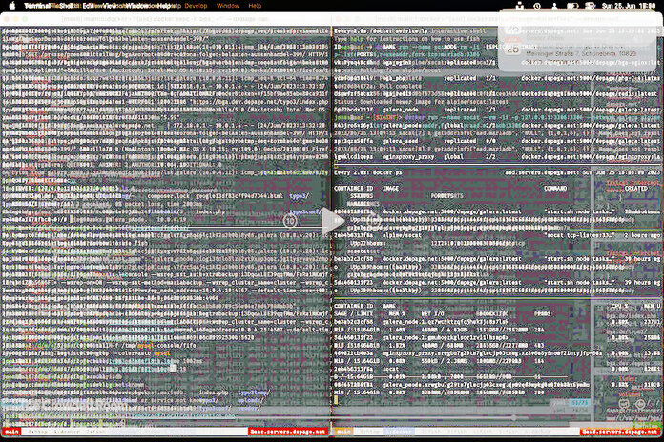Click the hostname label in right status bar
Screen dimensions: 664x442
(x=620, y=432)
